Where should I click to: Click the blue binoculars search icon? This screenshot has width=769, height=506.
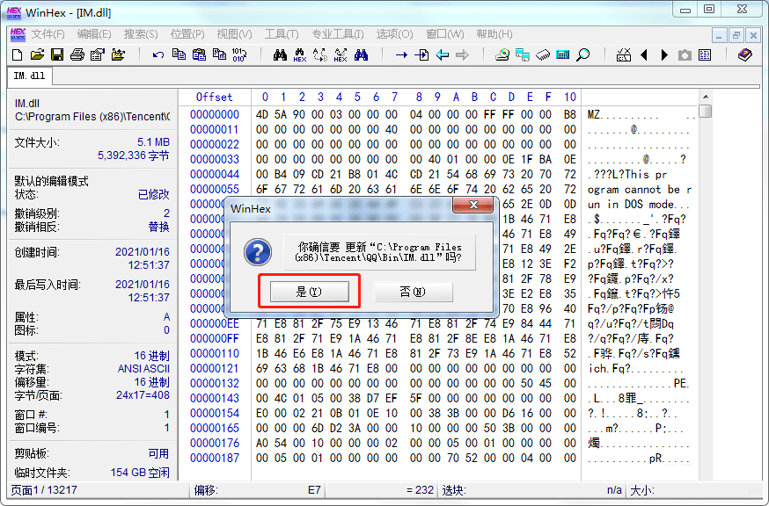pos(361,54)
